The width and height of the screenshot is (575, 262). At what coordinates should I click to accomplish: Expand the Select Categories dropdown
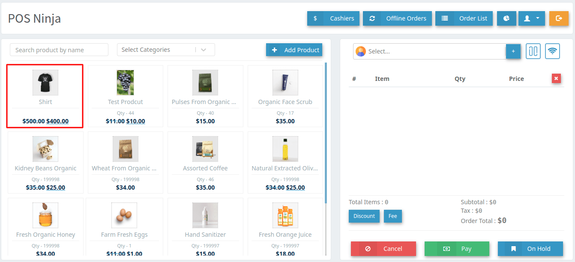(x=166, y=50)
